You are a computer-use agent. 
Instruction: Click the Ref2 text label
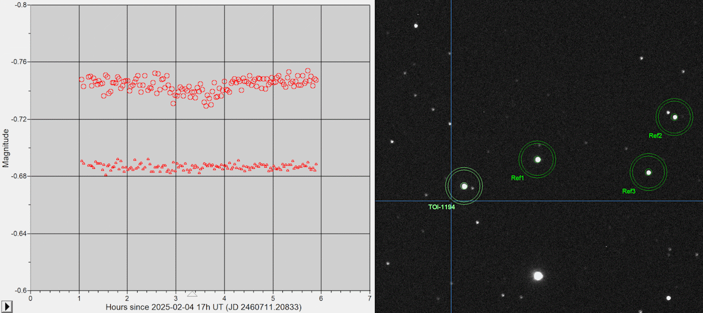[655, 135]
